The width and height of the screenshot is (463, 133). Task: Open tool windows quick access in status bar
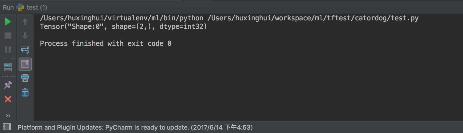tap(7, 127)
